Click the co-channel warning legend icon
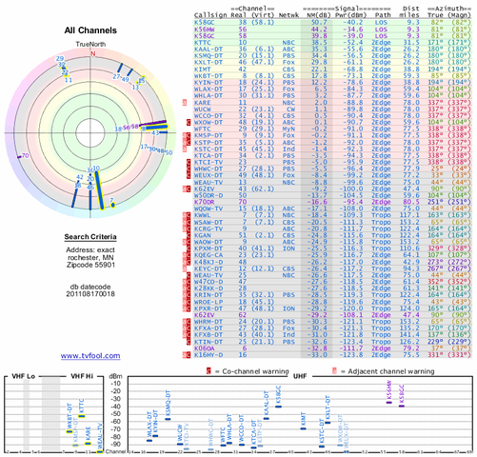 209,371
